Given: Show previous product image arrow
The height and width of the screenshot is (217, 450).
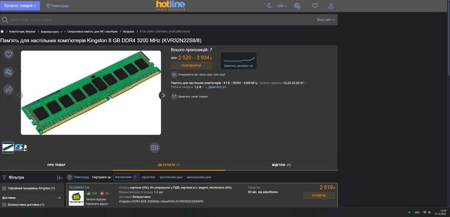Looking at the screenshot, I should click(x=18, y=95).
